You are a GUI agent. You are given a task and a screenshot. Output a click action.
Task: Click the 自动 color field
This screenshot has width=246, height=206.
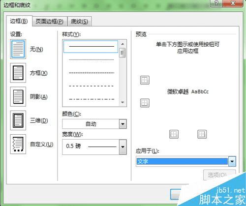[91, 124]
